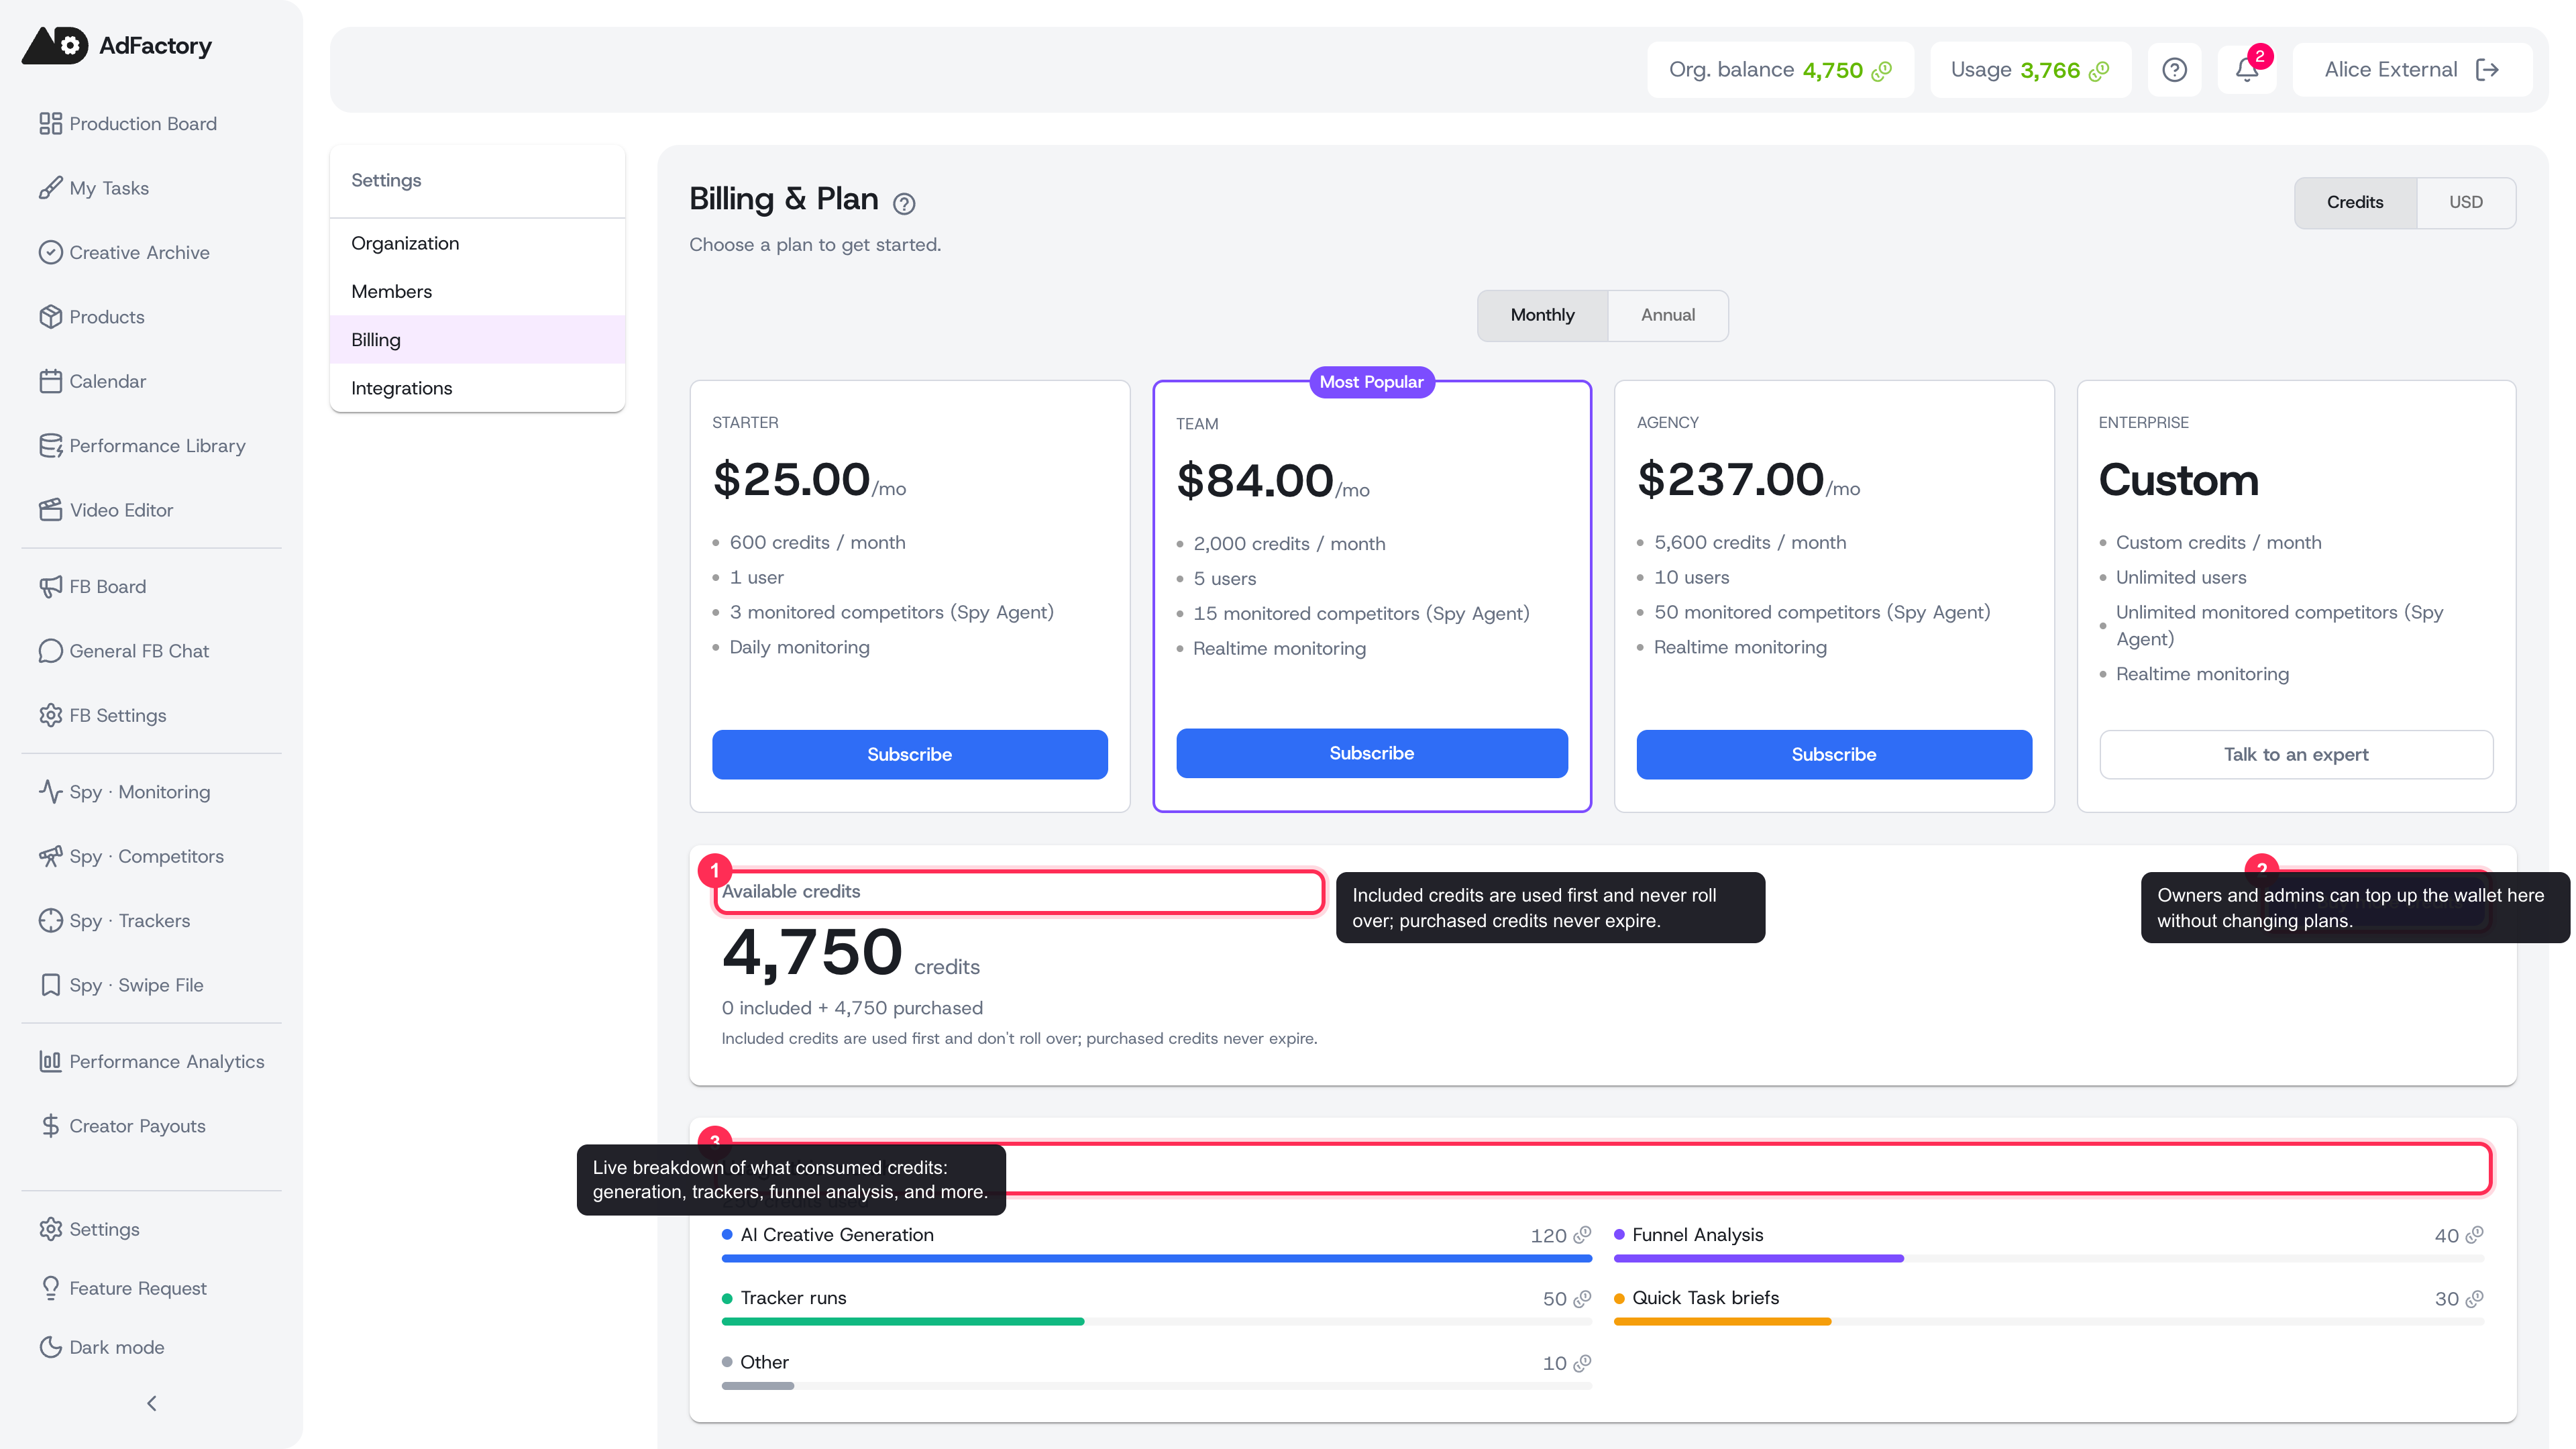
Task: Click the Alice External user name
Action: (2390, 70)
